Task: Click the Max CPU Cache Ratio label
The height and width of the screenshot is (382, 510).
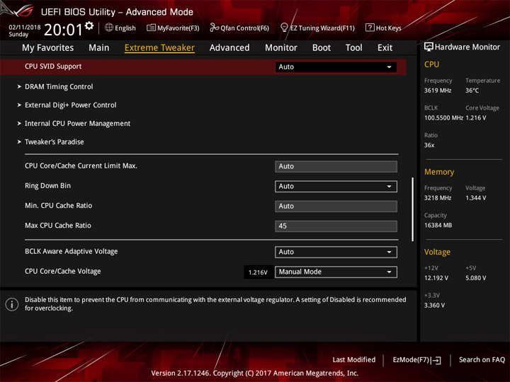Action: [x=58, y=226]
